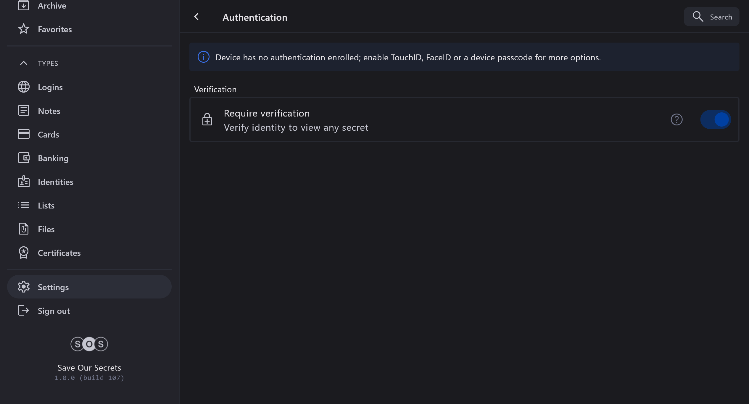This screenshot has width=749, height=404.
Task: Click the back arrow beside Authentication
Action: 196,17
